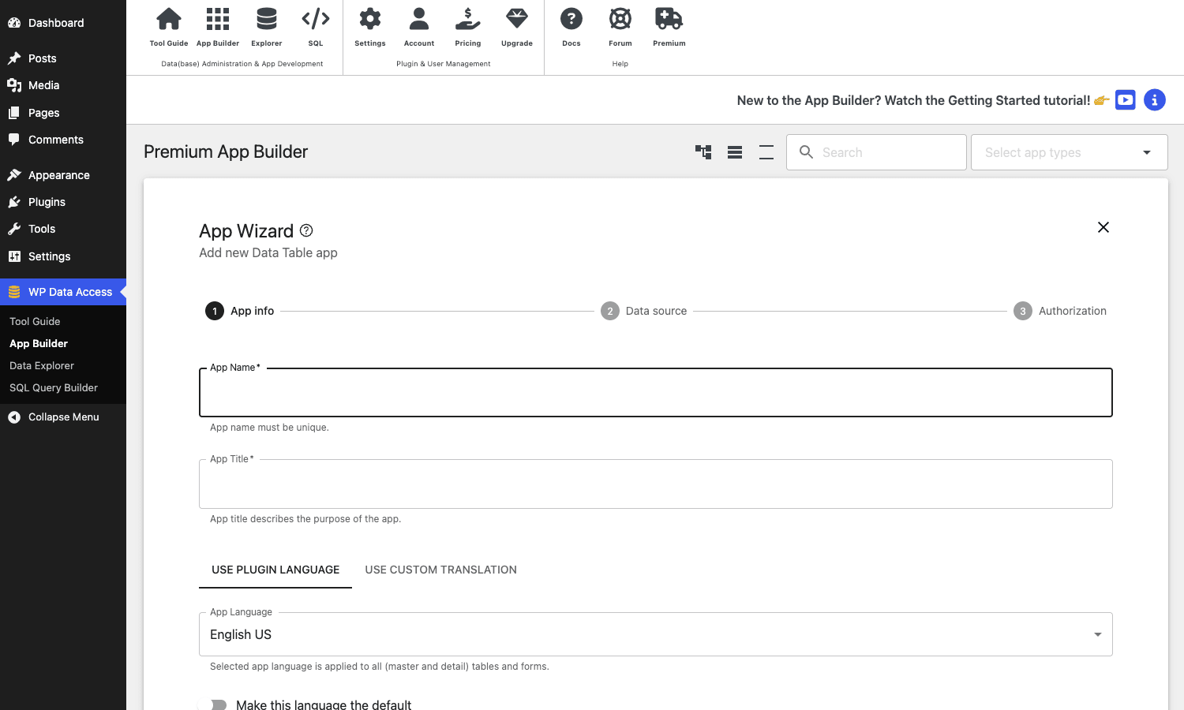
Task: Open the Premium ambulance icon
Action: (x=669, y=19)
